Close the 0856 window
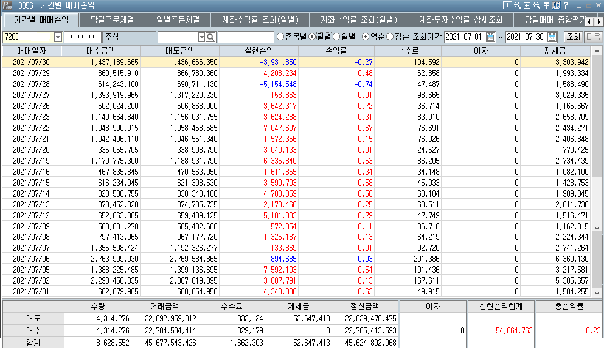604x348 pixels. 599,6
